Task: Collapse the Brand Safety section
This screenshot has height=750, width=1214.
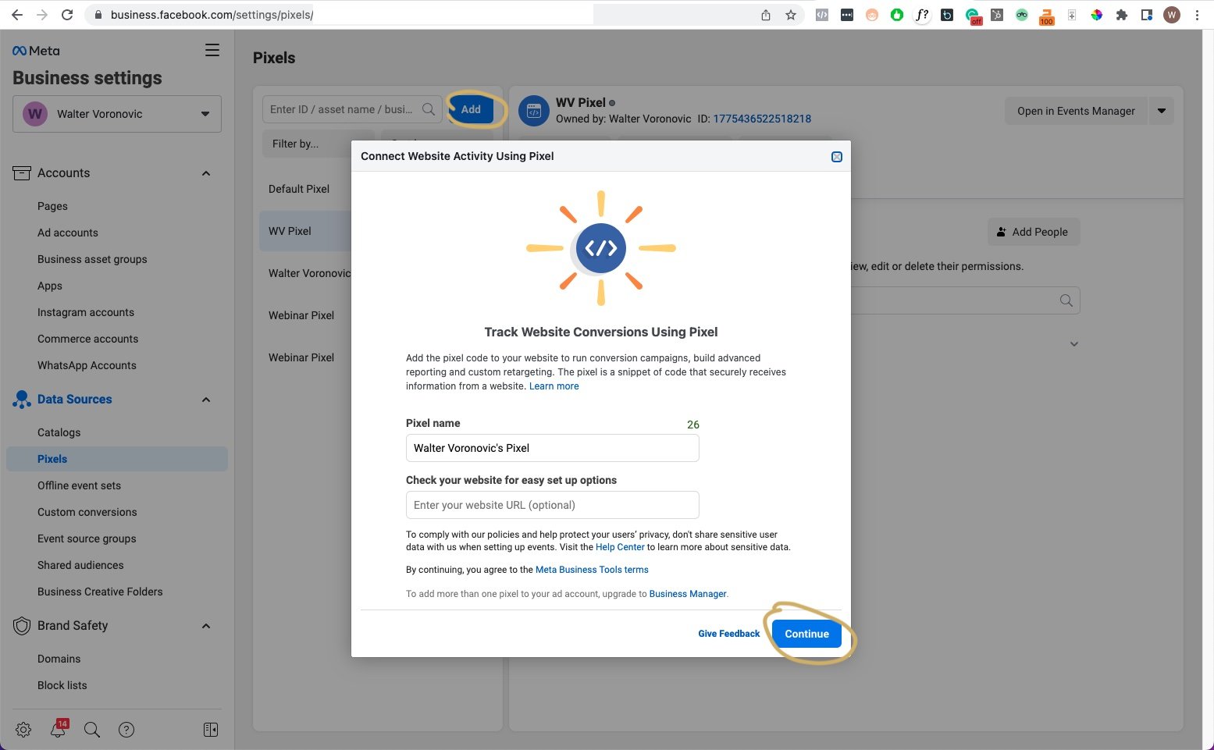Action: tap(206, 626)
